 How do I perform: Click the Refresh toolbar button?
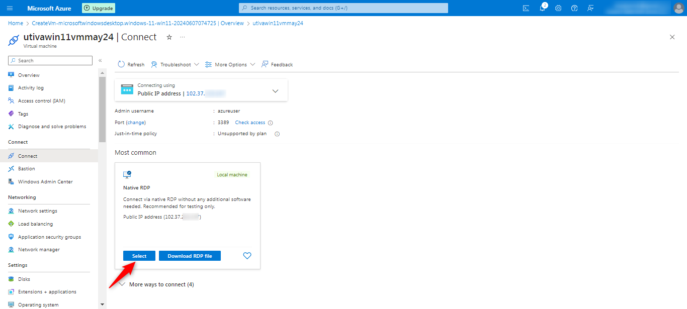tap(131, 64)
